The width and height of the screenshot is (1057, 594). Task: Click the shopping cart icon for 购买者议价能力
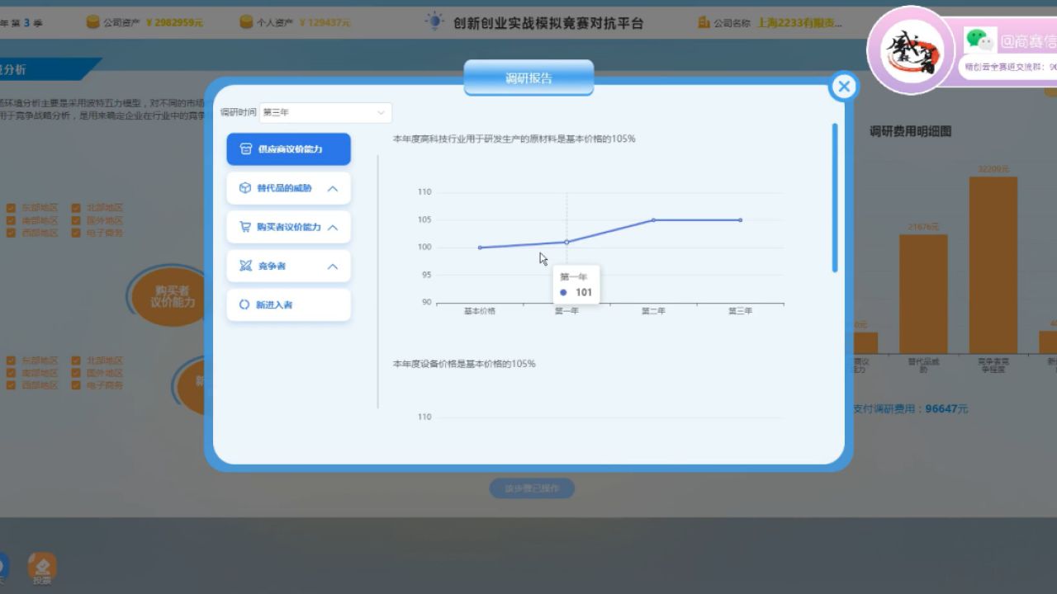[244, 227]
